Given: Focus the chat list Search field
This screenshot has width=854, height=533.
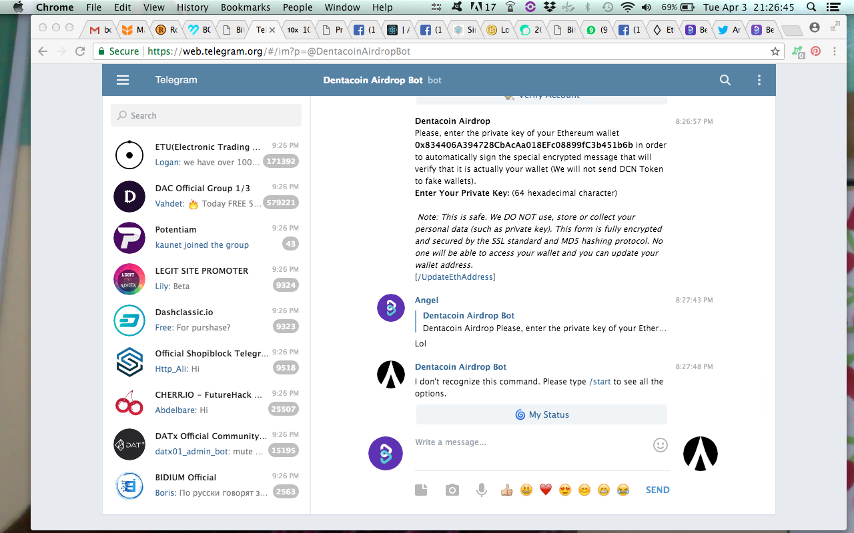Looking at the screenshot, I should (x=206, y=115).
